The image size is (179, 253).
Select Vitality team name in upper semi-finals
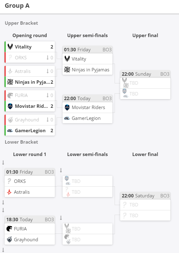tap(79, 59)
